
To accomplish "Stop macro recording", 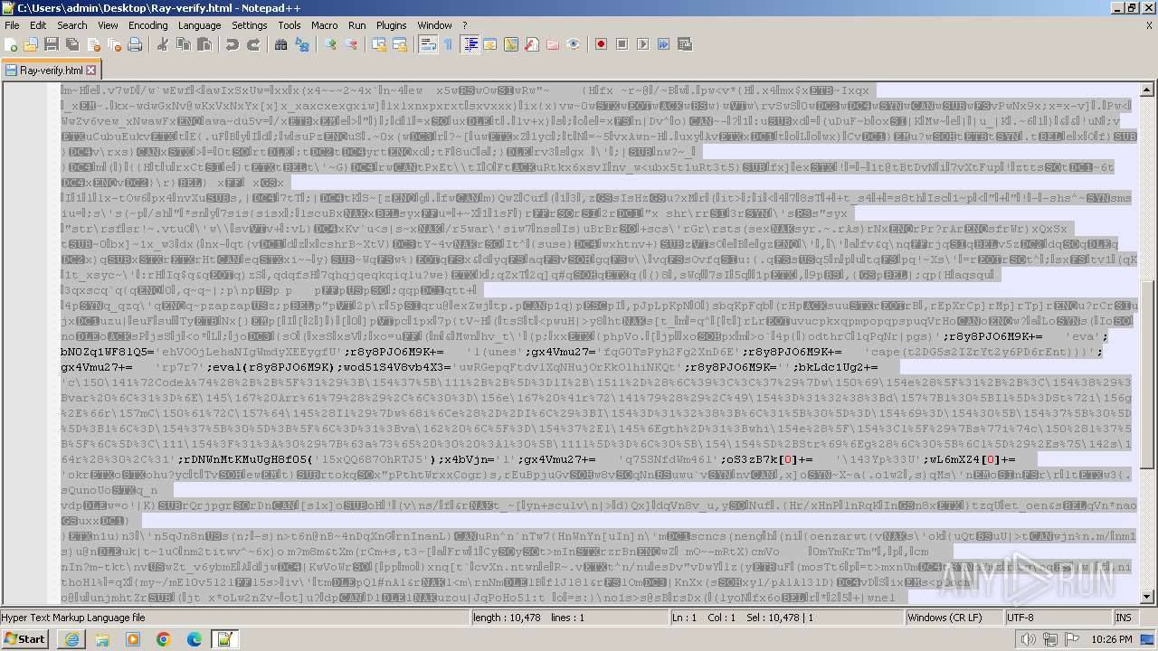I will click(x=622, y=44).
